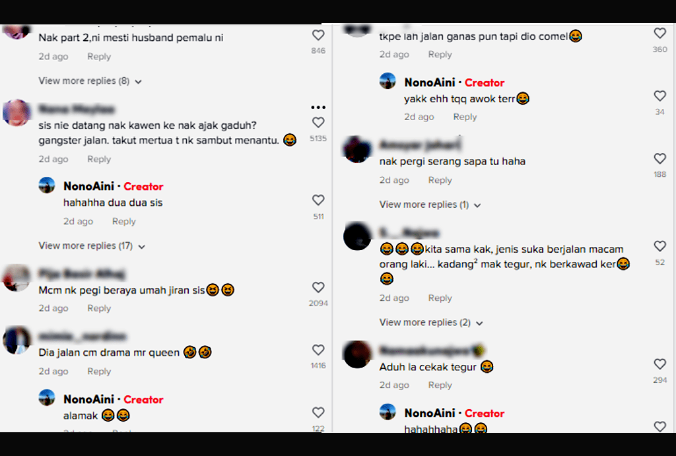Image resolution: width=676 pixels, height=456 pixels.
Task: Expand View more replies (1)
Action: click(x=430, y=205)
